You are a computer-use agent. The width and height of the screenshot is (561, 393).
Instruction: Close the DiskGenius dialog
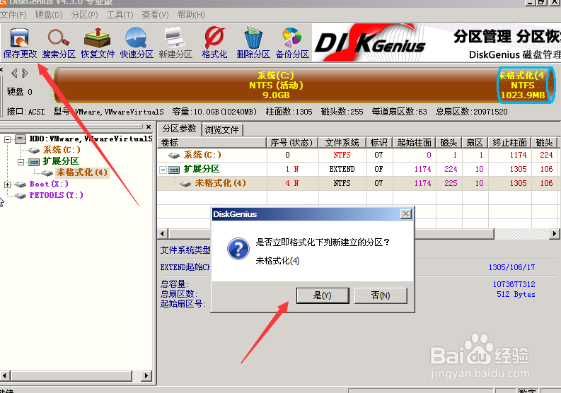406,214
